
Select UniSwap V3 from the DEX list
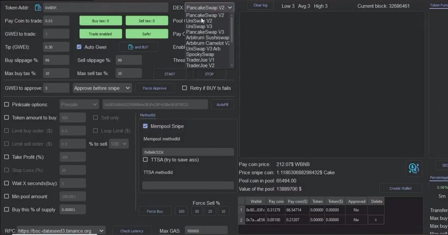pyautogui.click(x=200, y=26)
